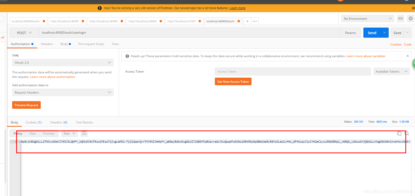Switch to the request Headers tab
This screenshot has height=196, width=415.
pos(47,44)
